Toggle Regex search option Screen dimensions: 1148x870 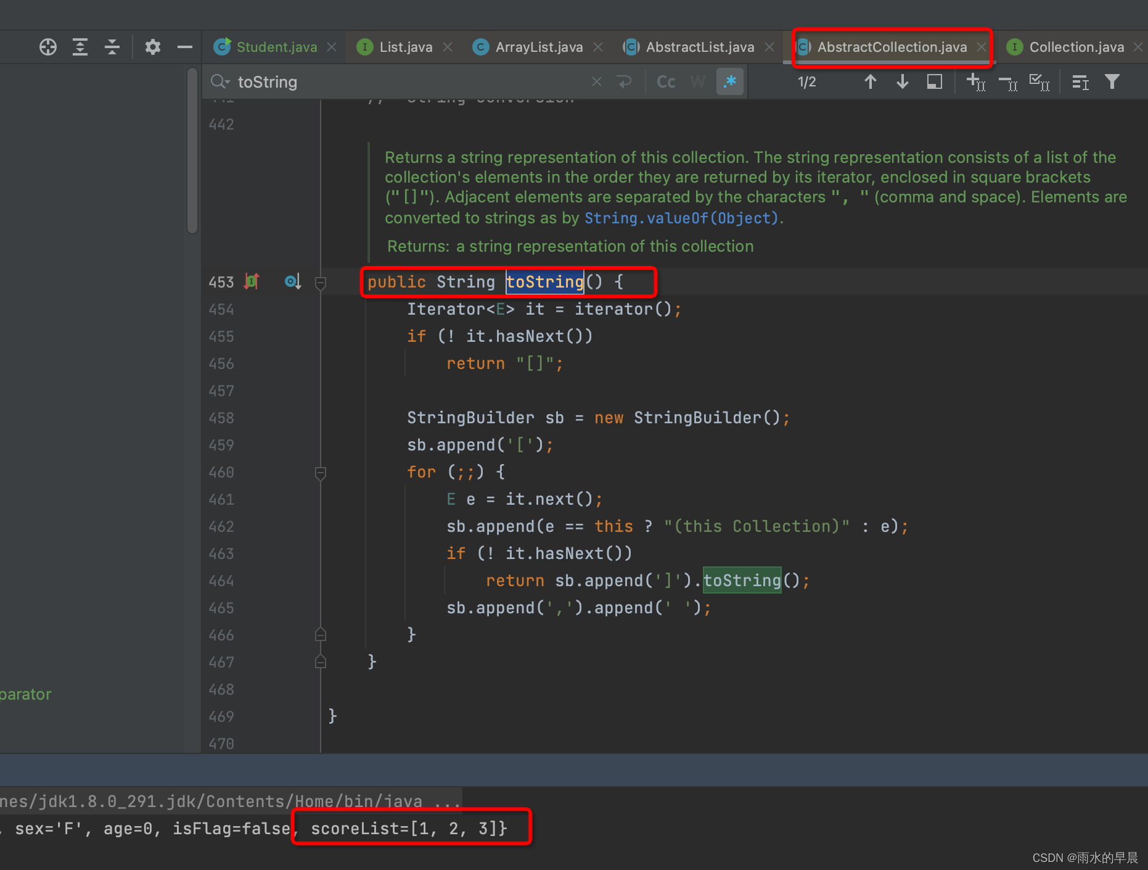click(730, 81)
